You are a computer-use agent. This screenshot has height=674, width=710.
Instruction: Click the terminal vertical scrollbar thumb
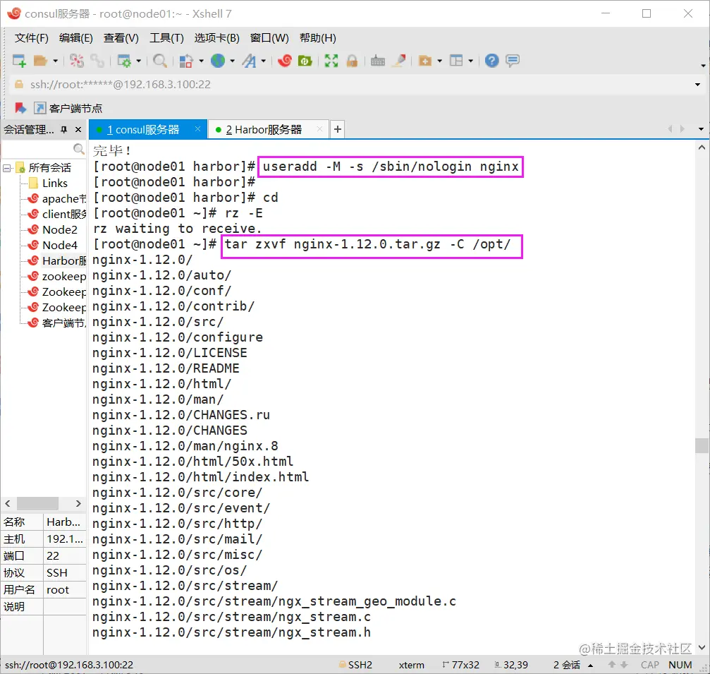(x=702, y=445)
